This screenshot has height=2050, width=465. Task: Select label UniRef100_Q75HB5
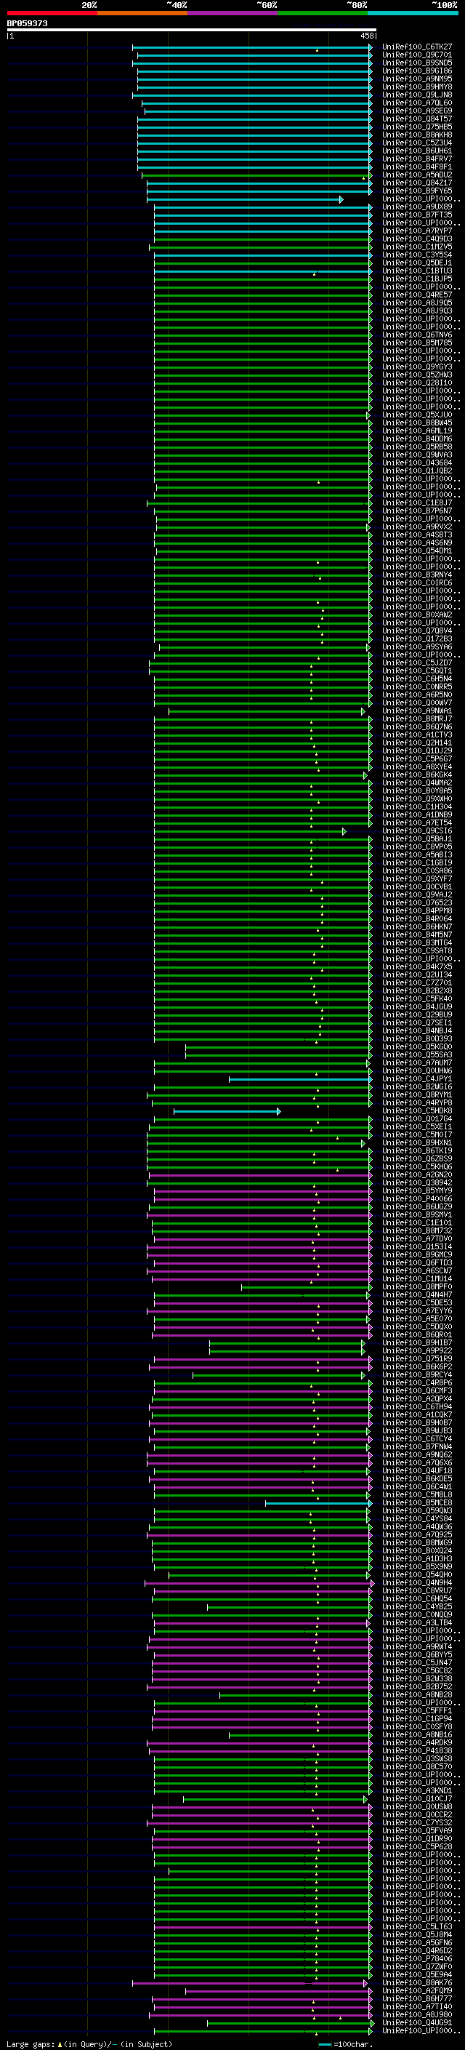tap(416, 127)
